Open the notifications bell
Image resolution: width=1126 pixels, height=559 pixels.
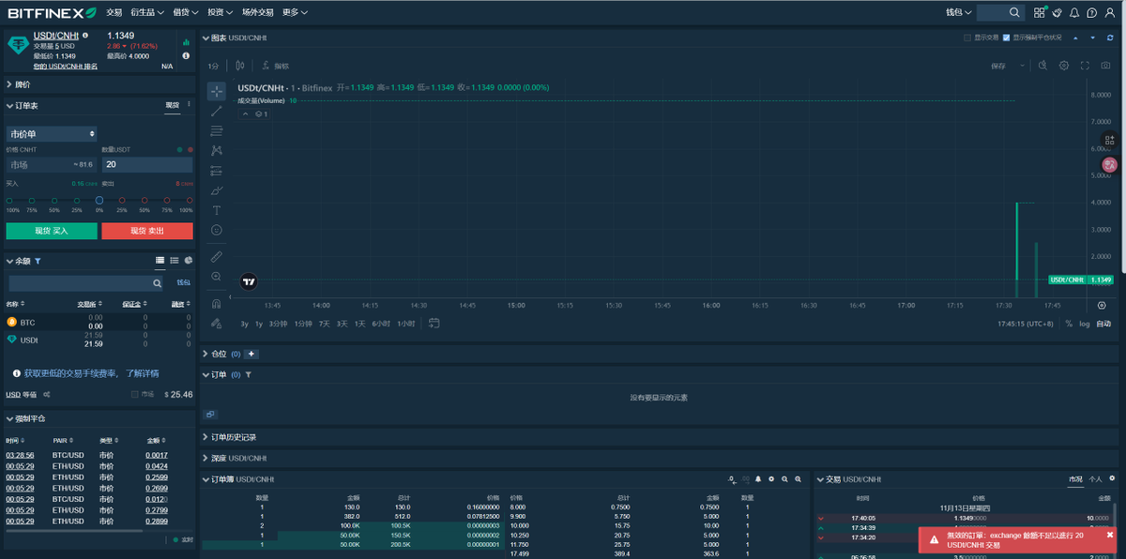point(1074,12)
